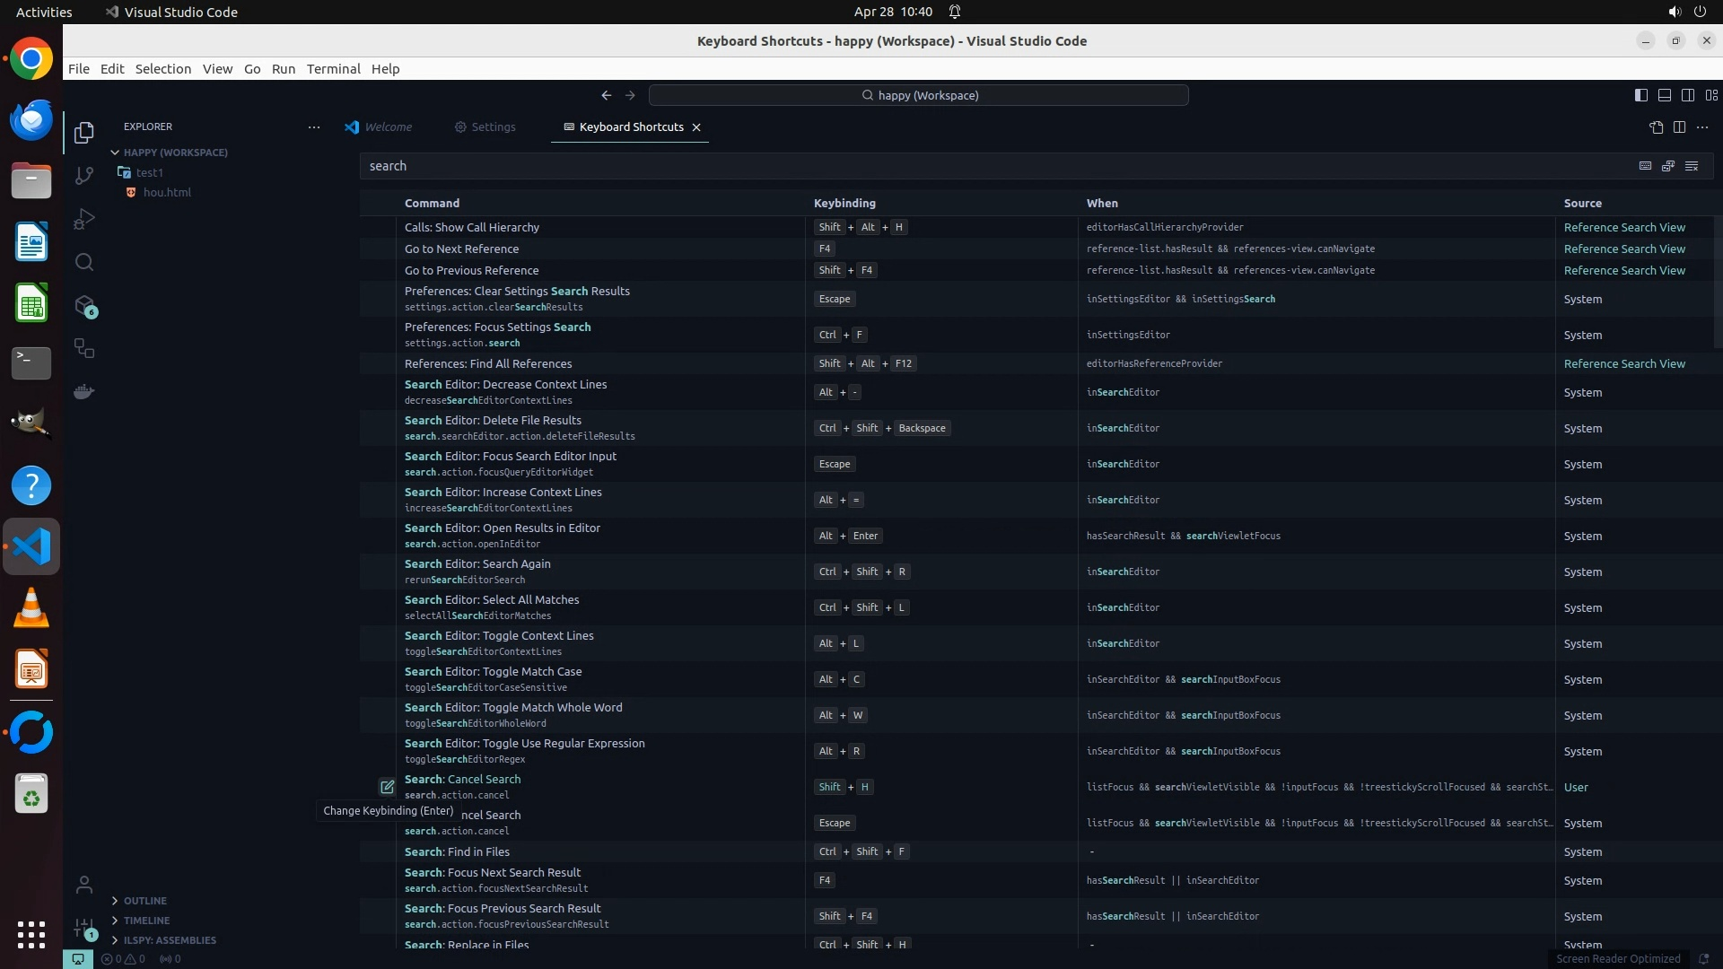Click Reference Search View link for Find All References
Screen dimensions: 1723x969
click(x=1624, y=363)
